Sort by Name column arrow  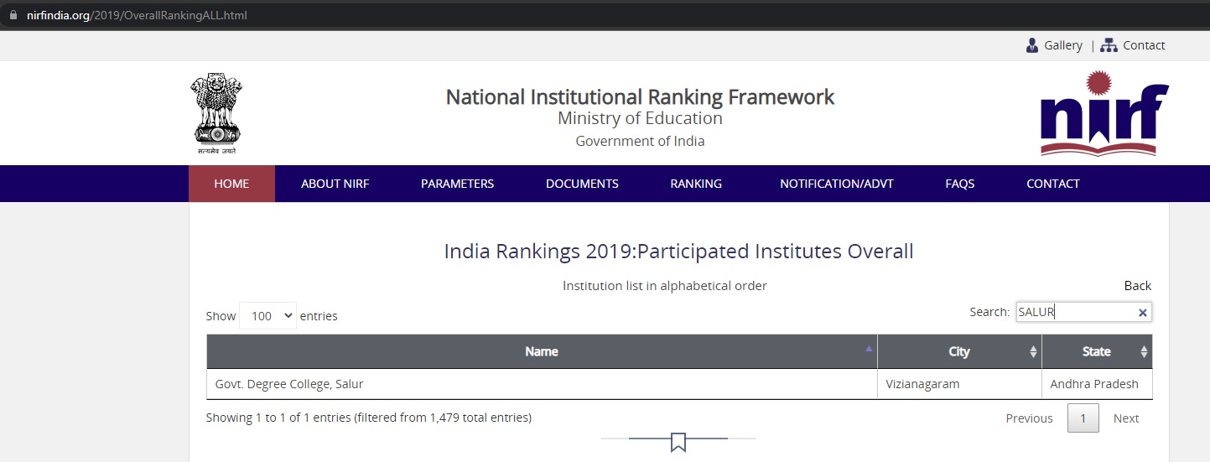869,347
